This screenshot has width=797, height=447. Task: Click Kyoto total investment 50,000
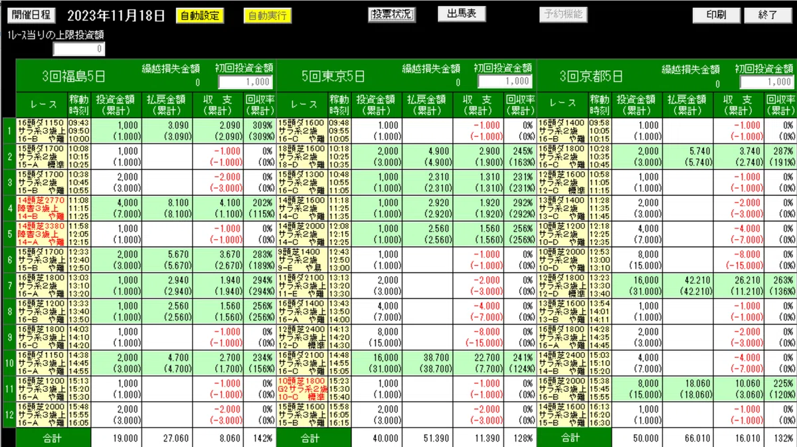tap(648, 438)
